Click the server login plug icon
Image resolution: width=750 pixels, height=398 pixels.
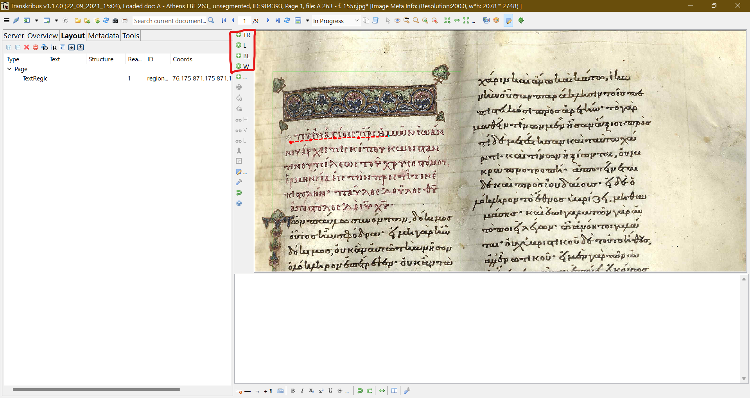click(16, 20)
